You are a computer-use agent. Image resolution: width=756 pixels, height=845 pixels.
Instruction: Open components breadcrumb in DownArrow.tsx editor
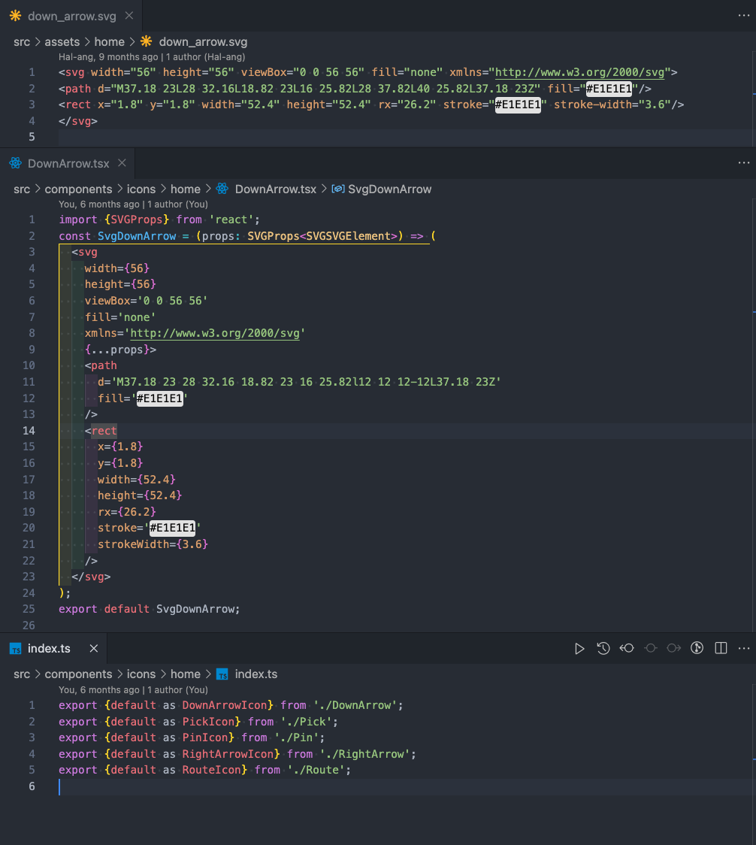click(x=78, y=189)
